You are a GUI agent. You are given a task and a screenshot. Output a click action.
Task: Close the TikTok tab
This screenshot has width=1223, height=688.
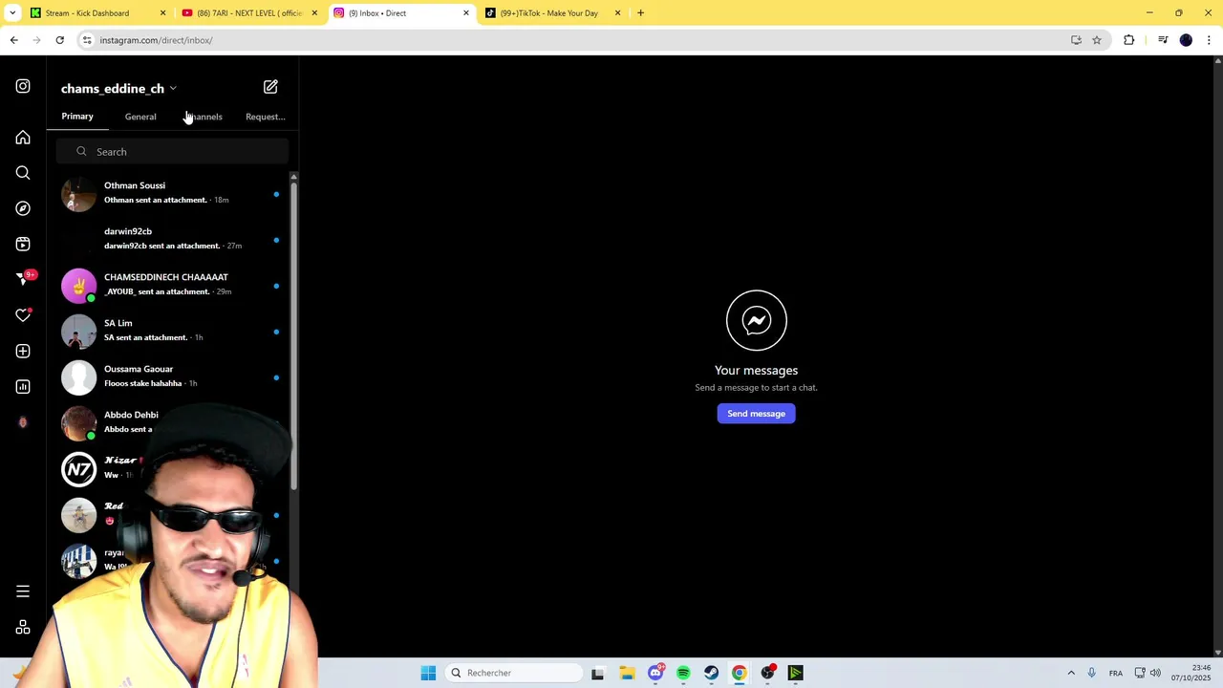click(617, 13)
